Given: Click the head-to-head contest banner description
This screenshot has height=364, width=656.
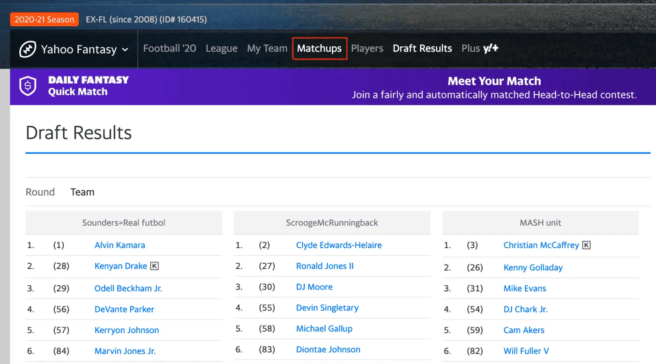Looking at the screenshot, I should click(494, 95).
